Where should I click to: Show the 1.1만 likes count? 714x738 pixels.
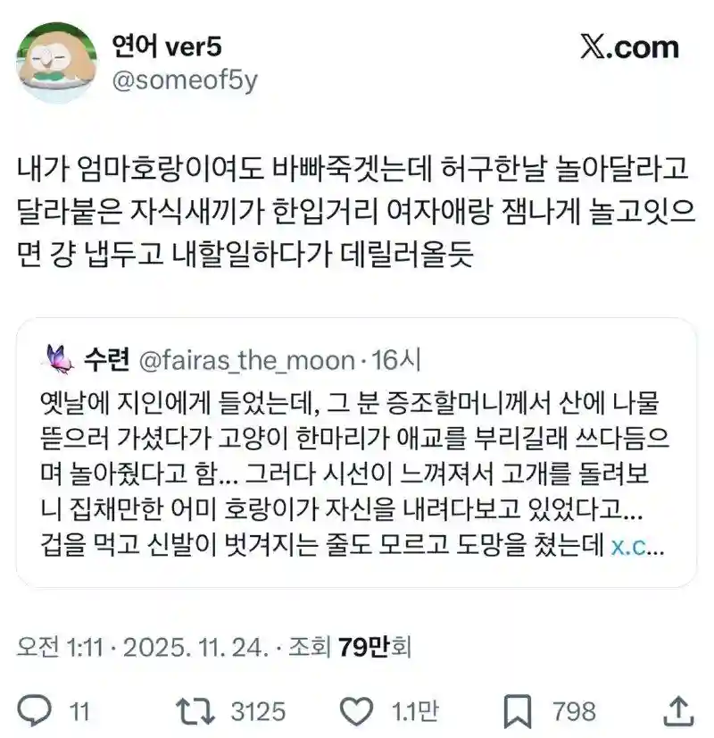tap(415, 711)
